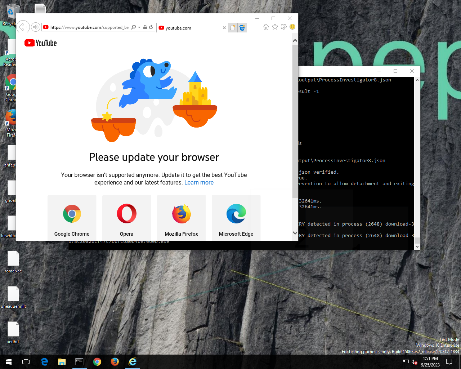Open Favorites with the star icon

point(275,27)
